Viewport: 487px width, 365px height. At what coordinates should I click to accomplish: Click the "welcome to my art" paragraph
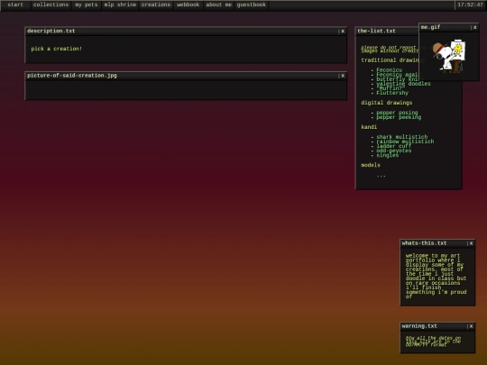pos(436,277)
